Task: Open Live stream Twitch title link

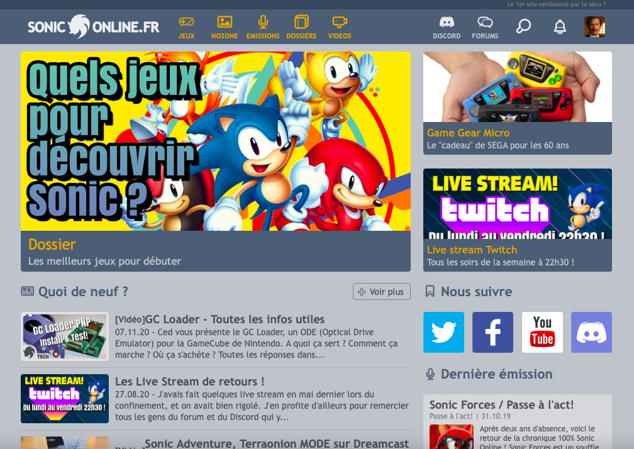Action: click(x=472, y=250)
